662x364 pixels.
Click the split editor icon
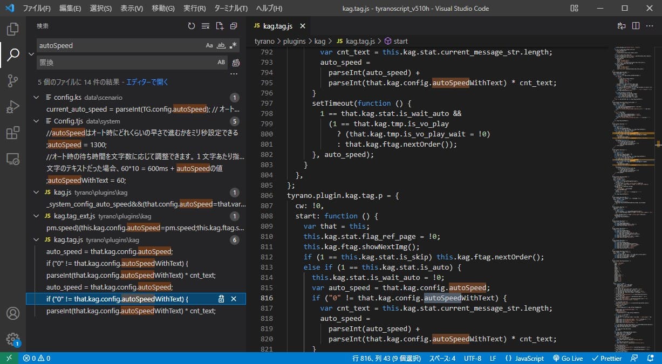coord(636,26)
